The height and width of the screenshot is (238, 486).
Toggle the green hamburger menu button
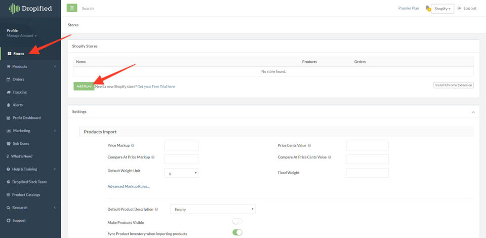tap(72, 8)
